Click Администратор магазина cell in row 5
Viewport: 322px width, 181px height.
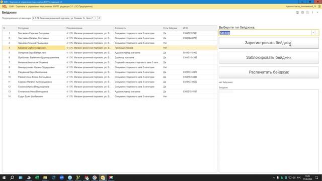coord(127,53)
